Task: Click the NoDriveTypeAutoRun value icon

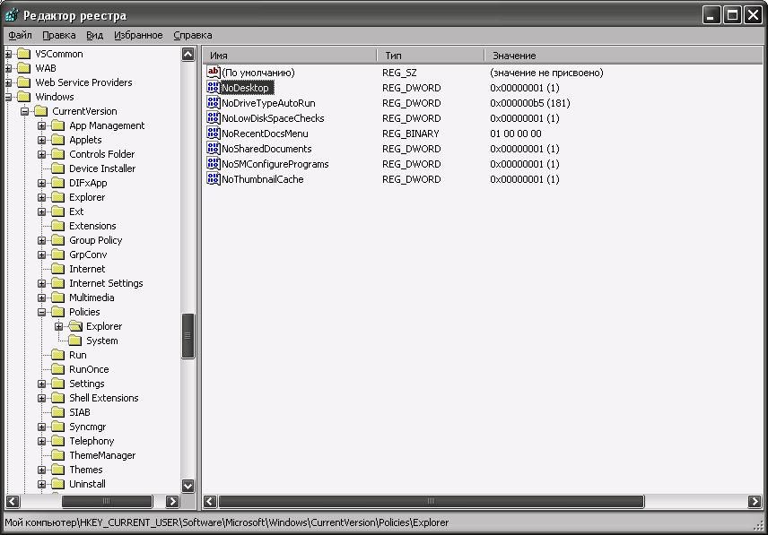Action: (x=213, y=103)
